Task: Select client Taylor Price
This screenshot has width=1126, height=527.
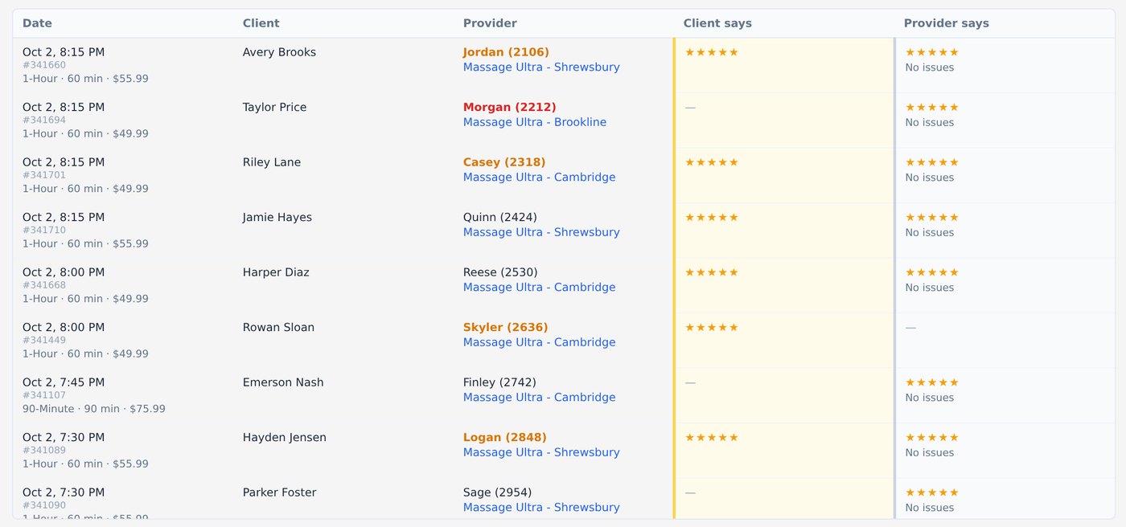Action: pyautogui.click(x=274, y=107)
